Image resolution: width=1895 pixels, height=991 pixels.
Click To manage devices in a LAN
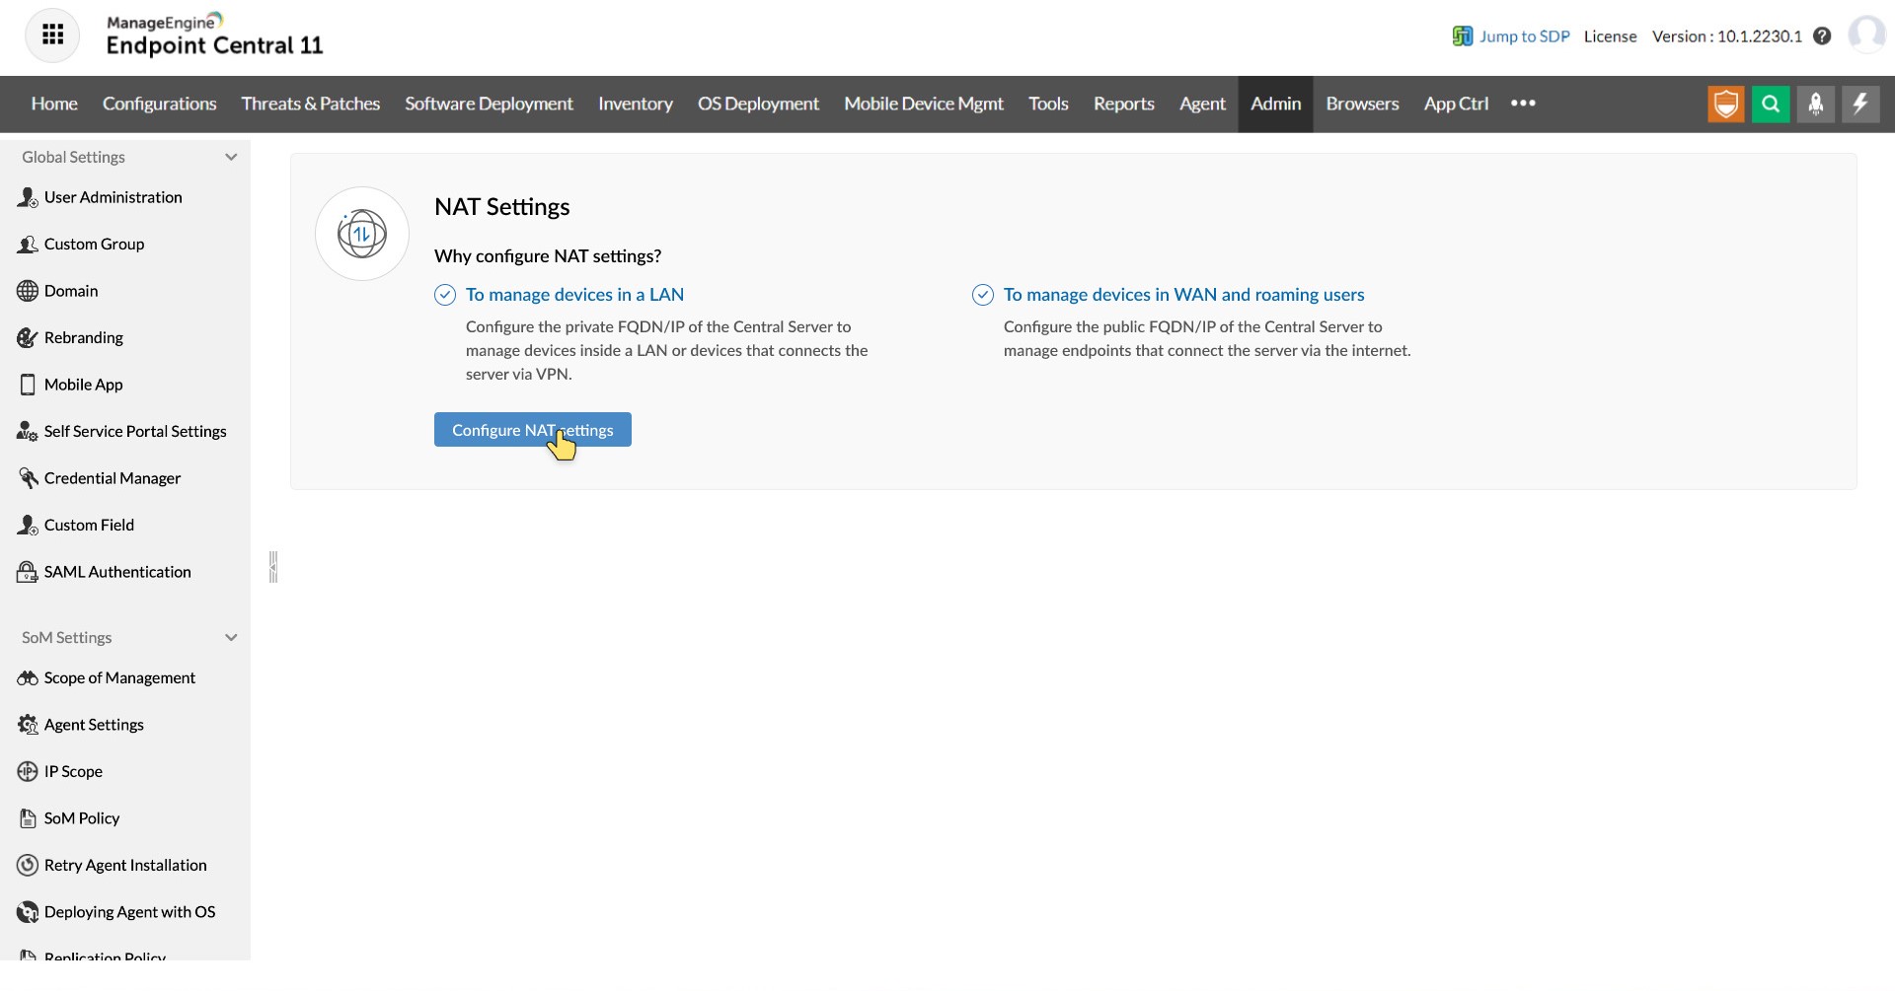[574, 295]
